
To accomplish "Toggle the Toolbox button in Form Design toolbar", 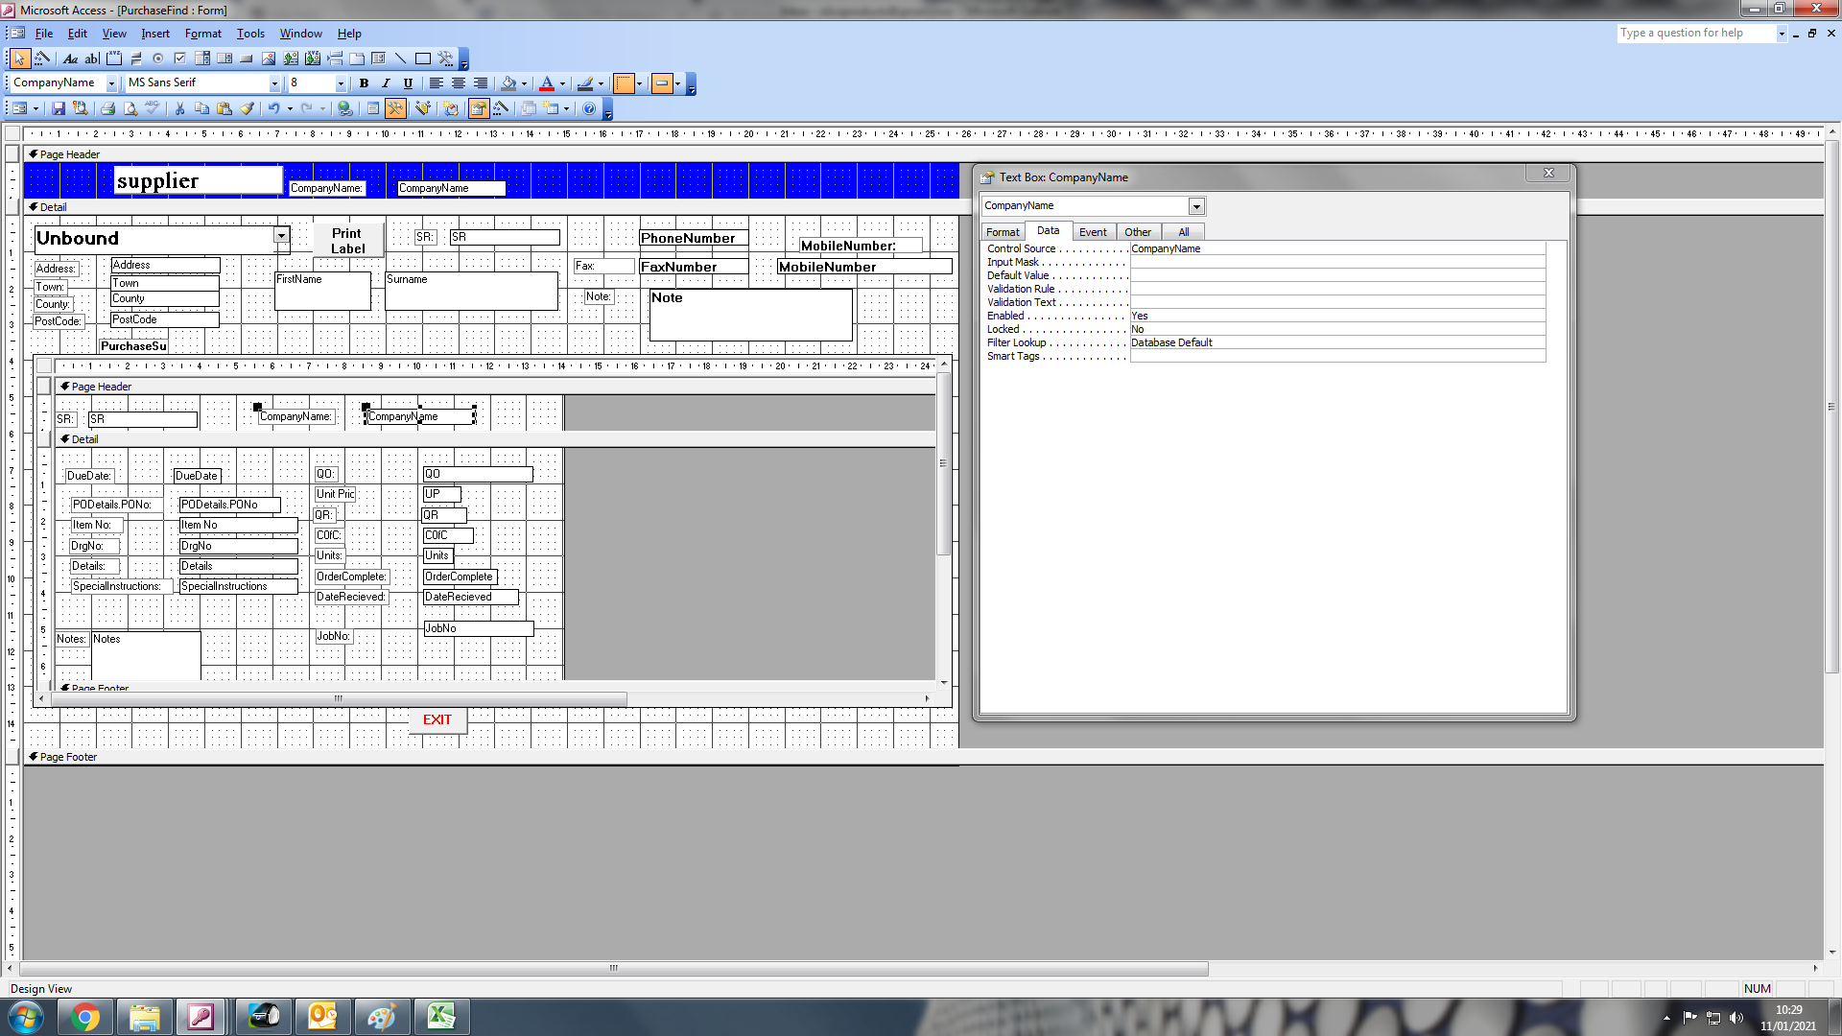I will (x=395, y=108).
